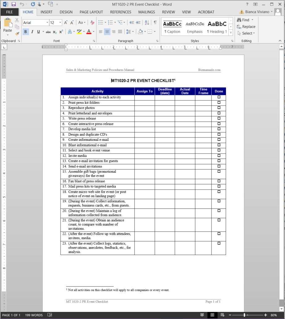285x319 pixels.
Task: Check Done box for Fax blast of press release
Action: pyautogui.click(x=219, y=181)
